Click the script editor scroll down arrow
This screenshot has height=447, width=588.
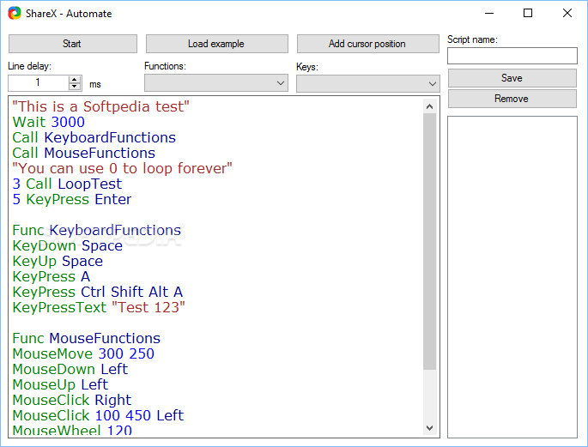[430, 427]
